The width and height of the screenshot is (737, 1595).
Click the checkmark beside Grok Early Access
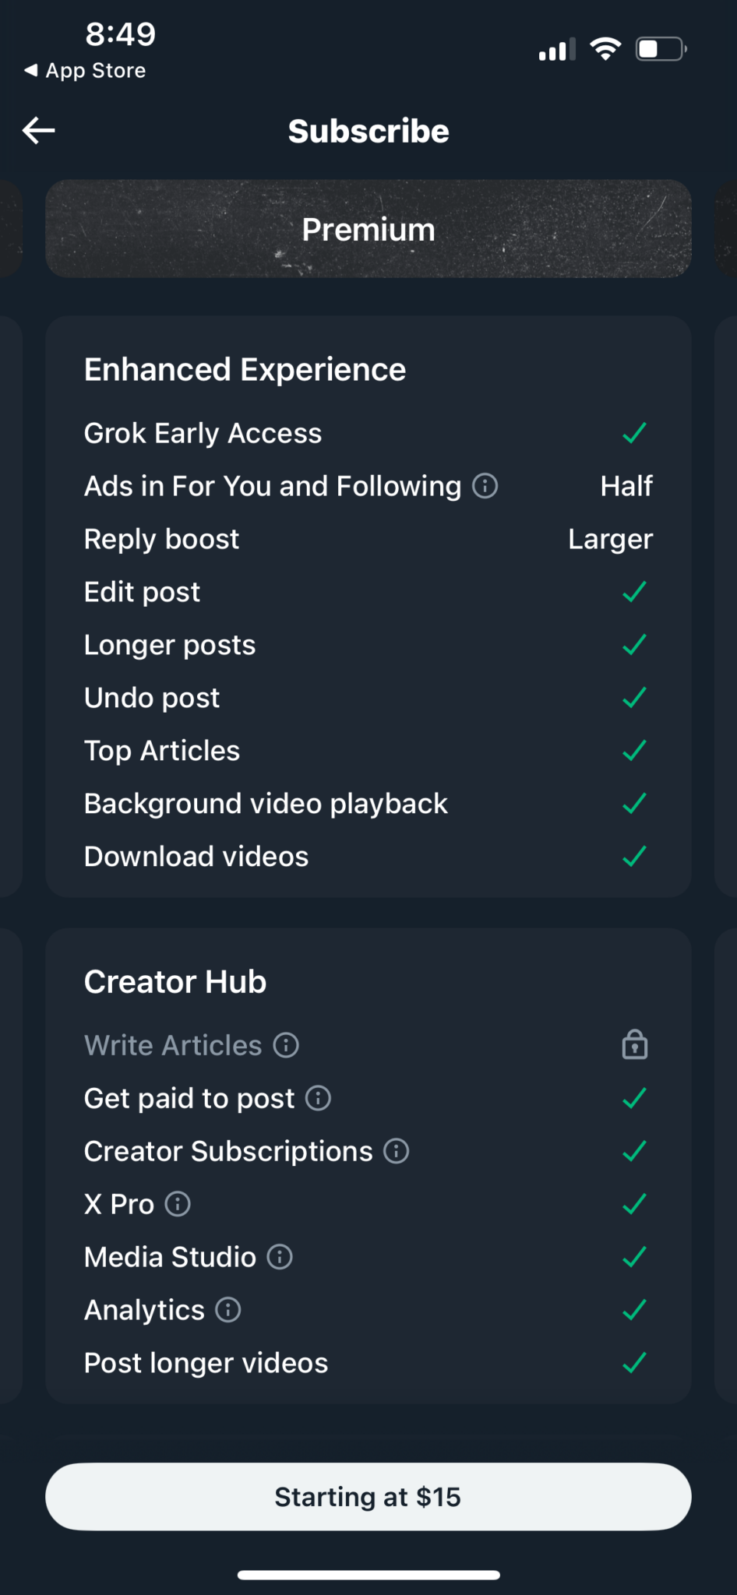coord(634,432)
